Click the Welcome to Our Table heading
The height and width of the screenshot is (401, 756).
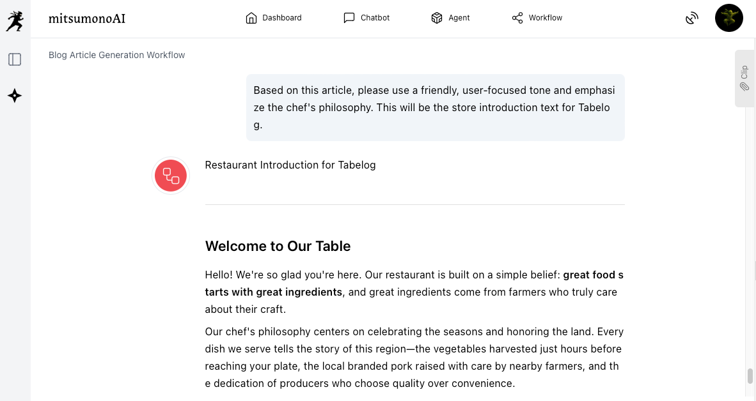coord(278,246)
